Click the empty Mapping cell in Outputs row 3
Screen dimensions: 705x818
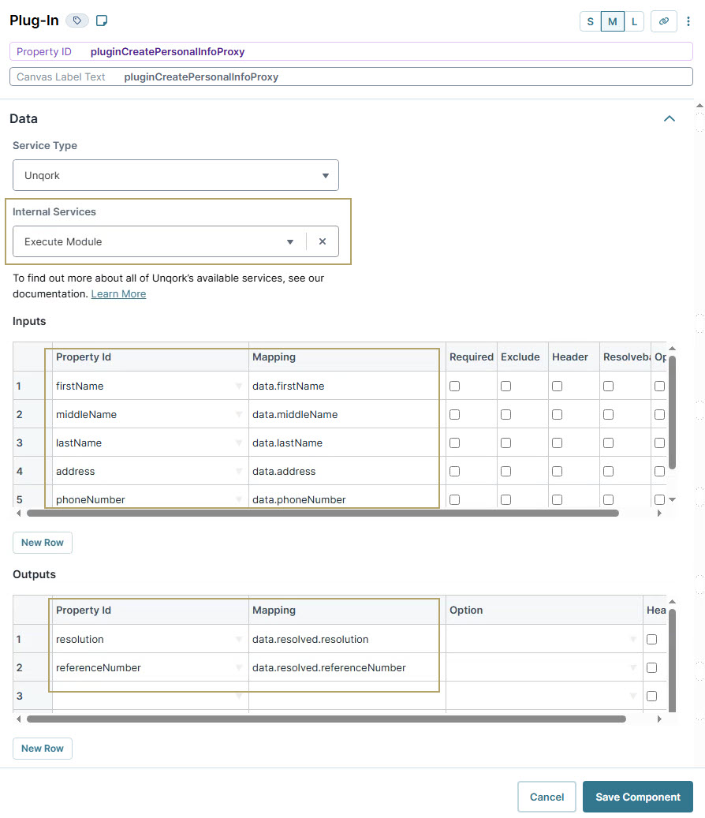(x=343, y=695)
